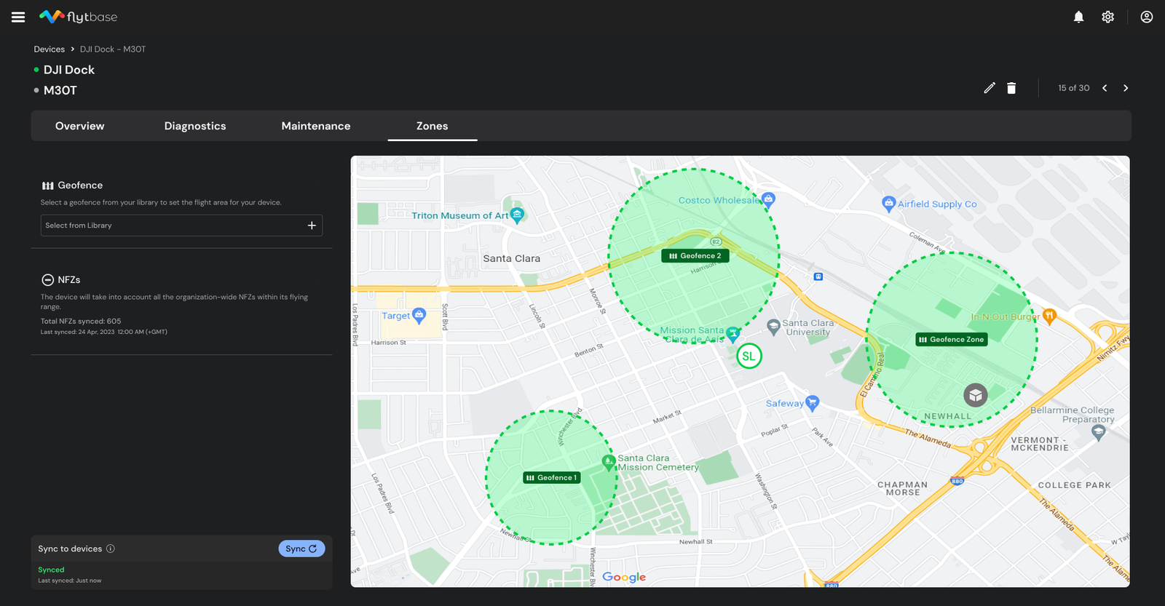
Task: Switch to the Maintenance tab
Action: point(316,126)
